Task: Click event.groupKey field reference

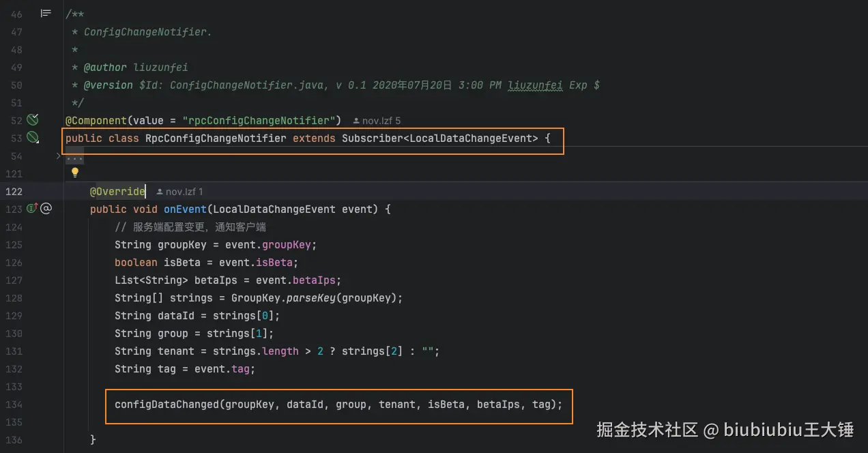Action: point(271,245)
